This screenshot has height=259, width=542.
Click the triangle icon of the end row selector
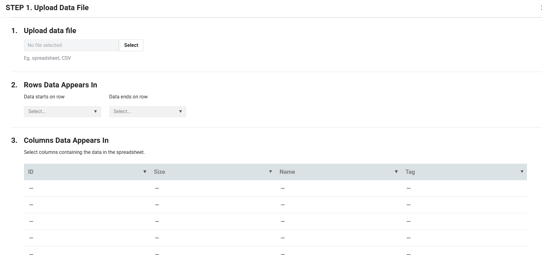(181, 112)
